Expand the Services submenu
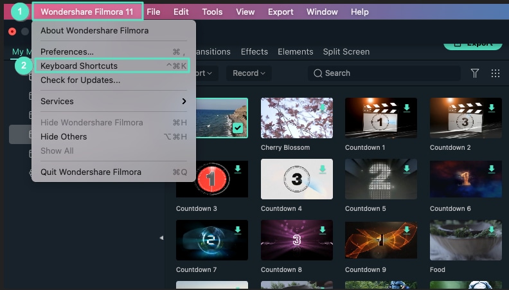 (114, 102)
